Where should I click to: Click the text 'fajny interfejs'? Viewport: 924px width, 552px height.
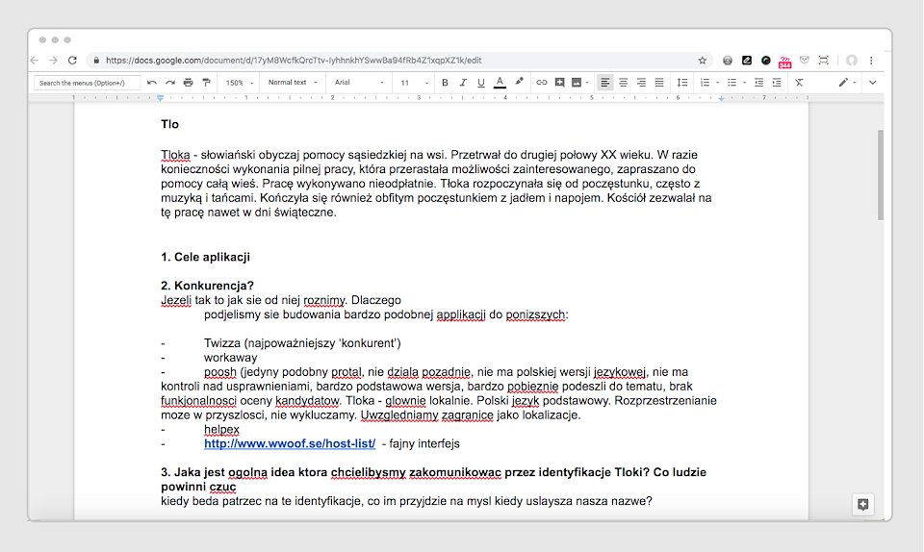tap(424, 443)
